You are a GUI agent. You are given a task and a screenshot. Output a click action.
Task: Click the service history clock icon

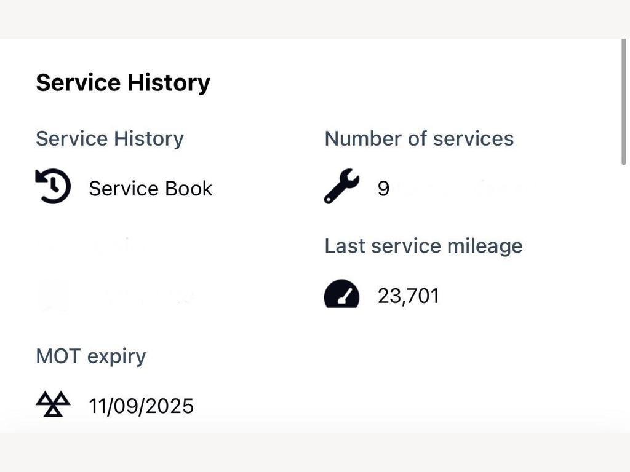pyautogui.click(x=53, y=186)
